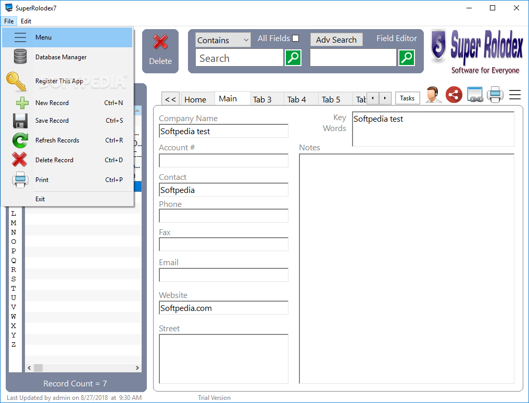Click the Notes text area
Image resolution: width=529 pixels, height=403 pixels.
coord(407,269)
